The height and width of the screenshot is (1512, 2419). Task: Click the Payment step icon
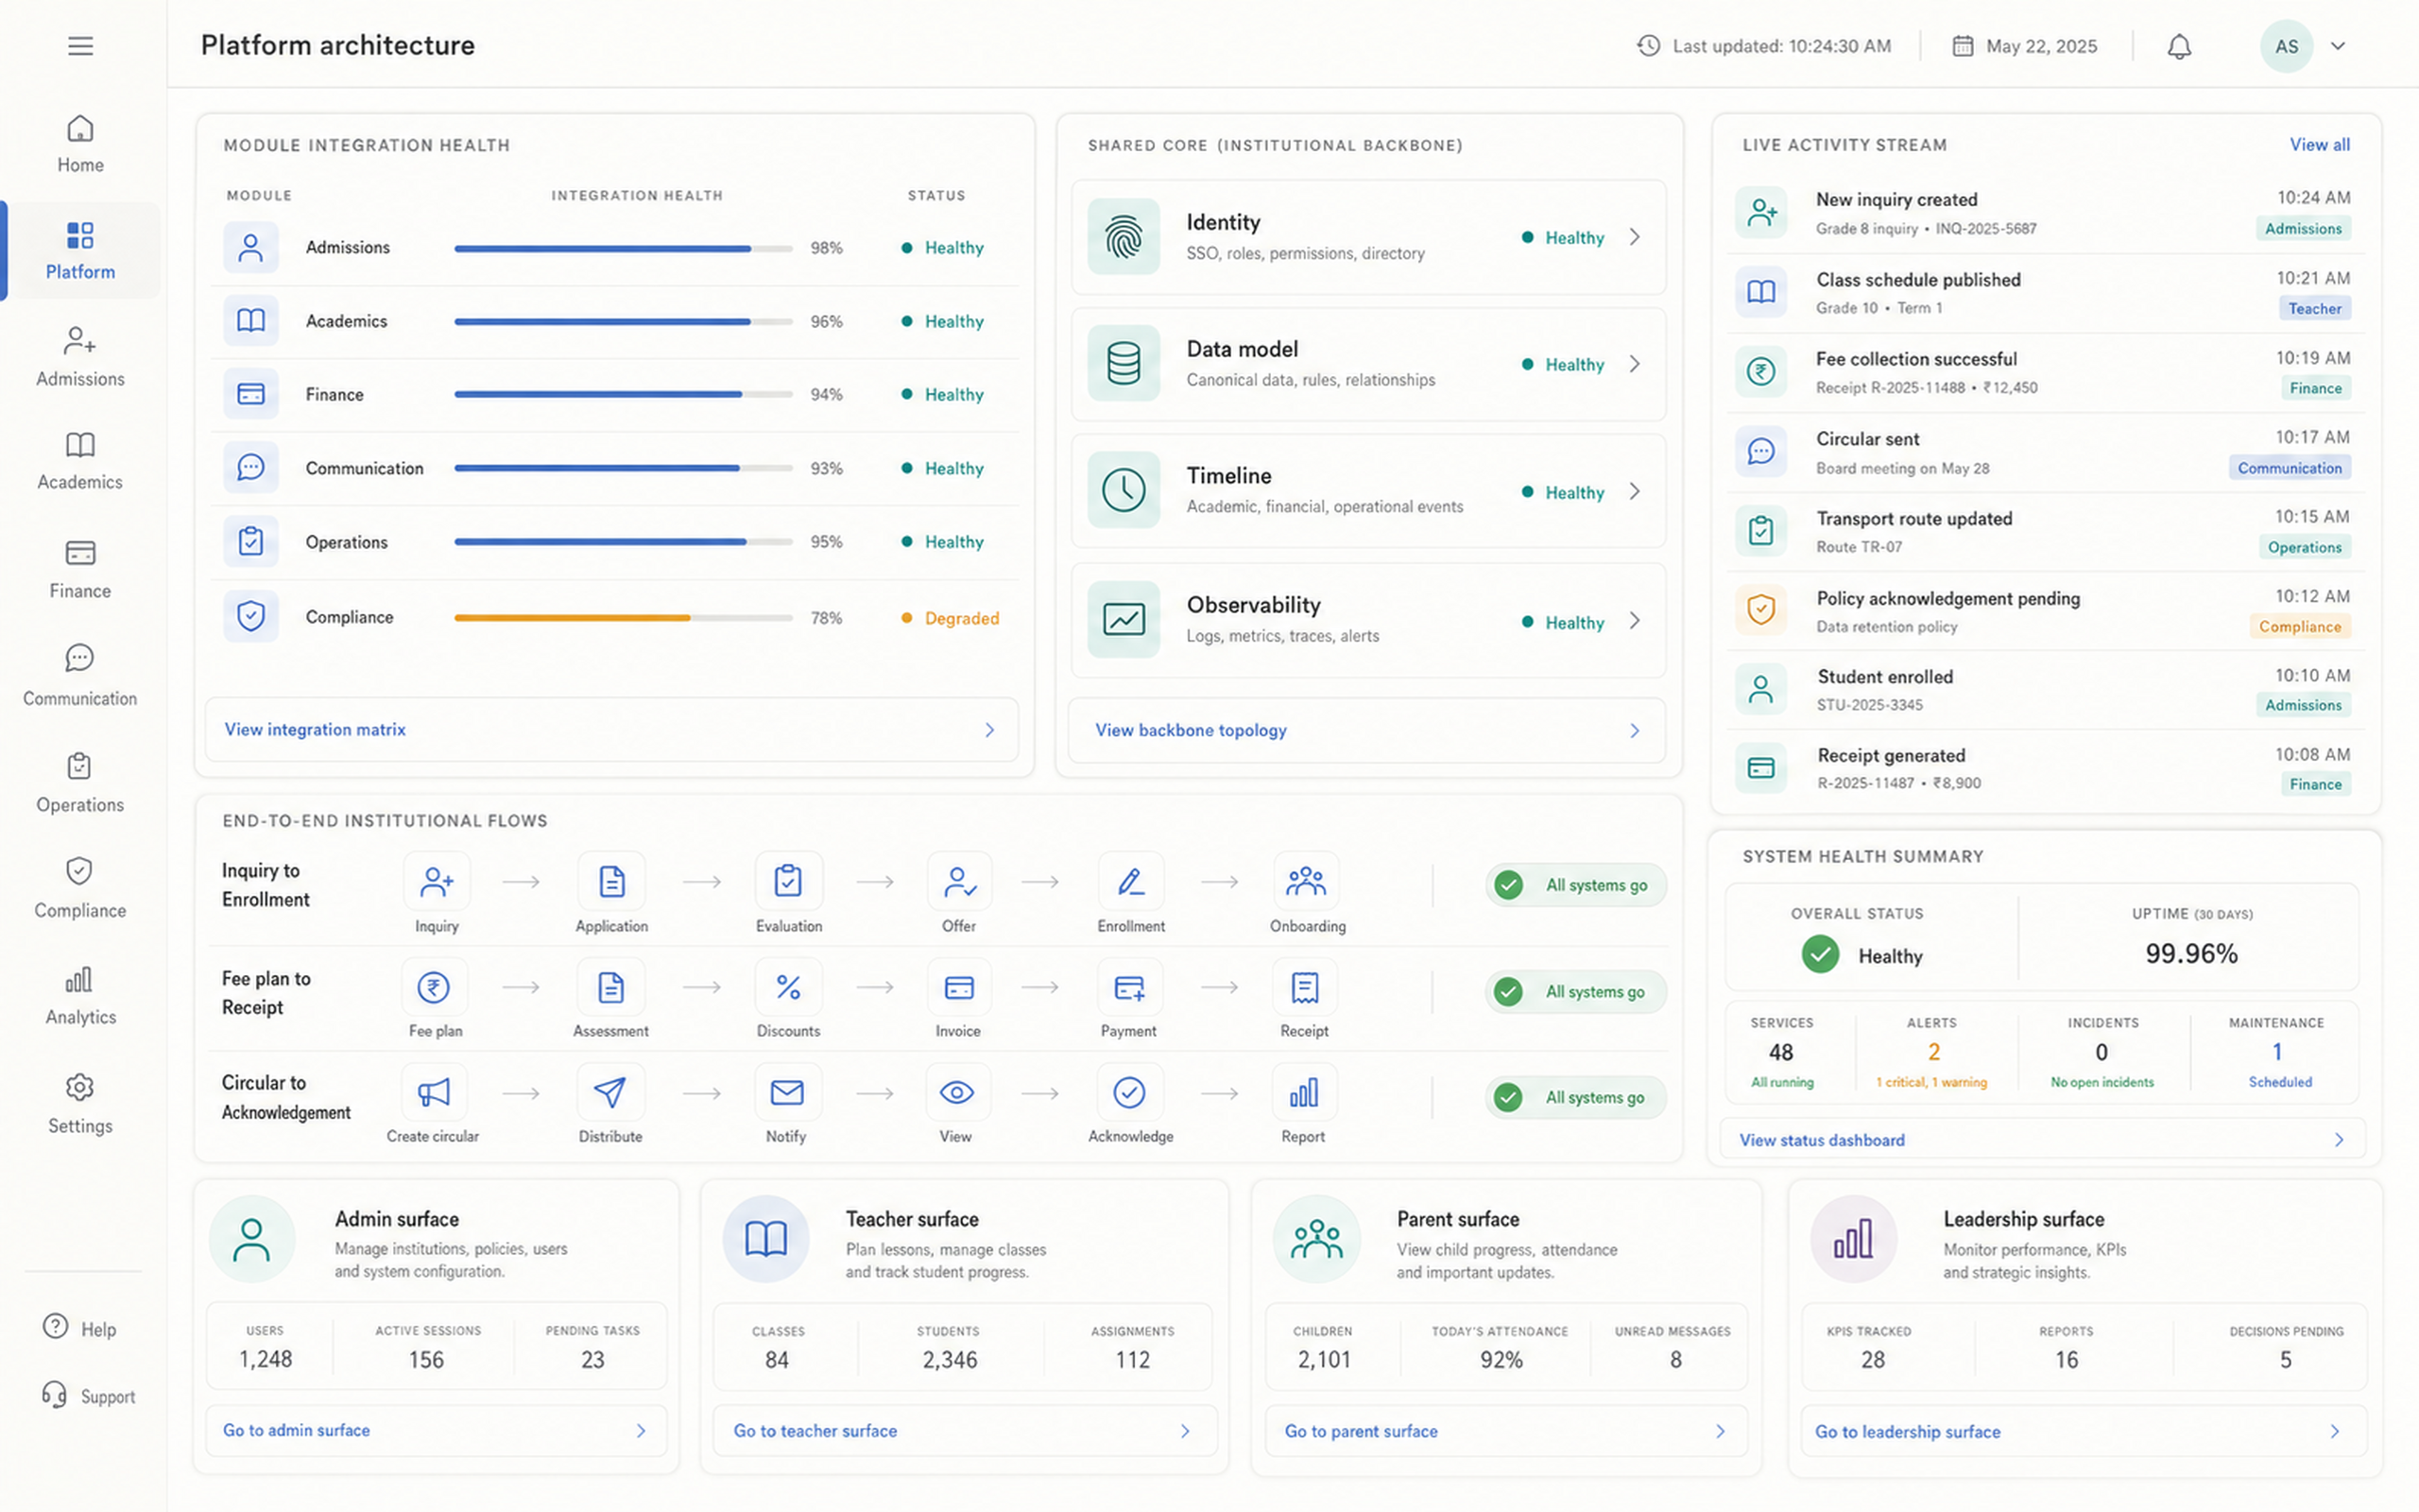(1129, 988)
